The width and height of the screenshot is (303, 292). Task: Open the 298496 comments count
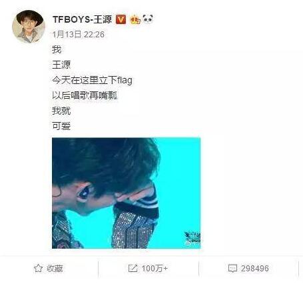[255, 269]
